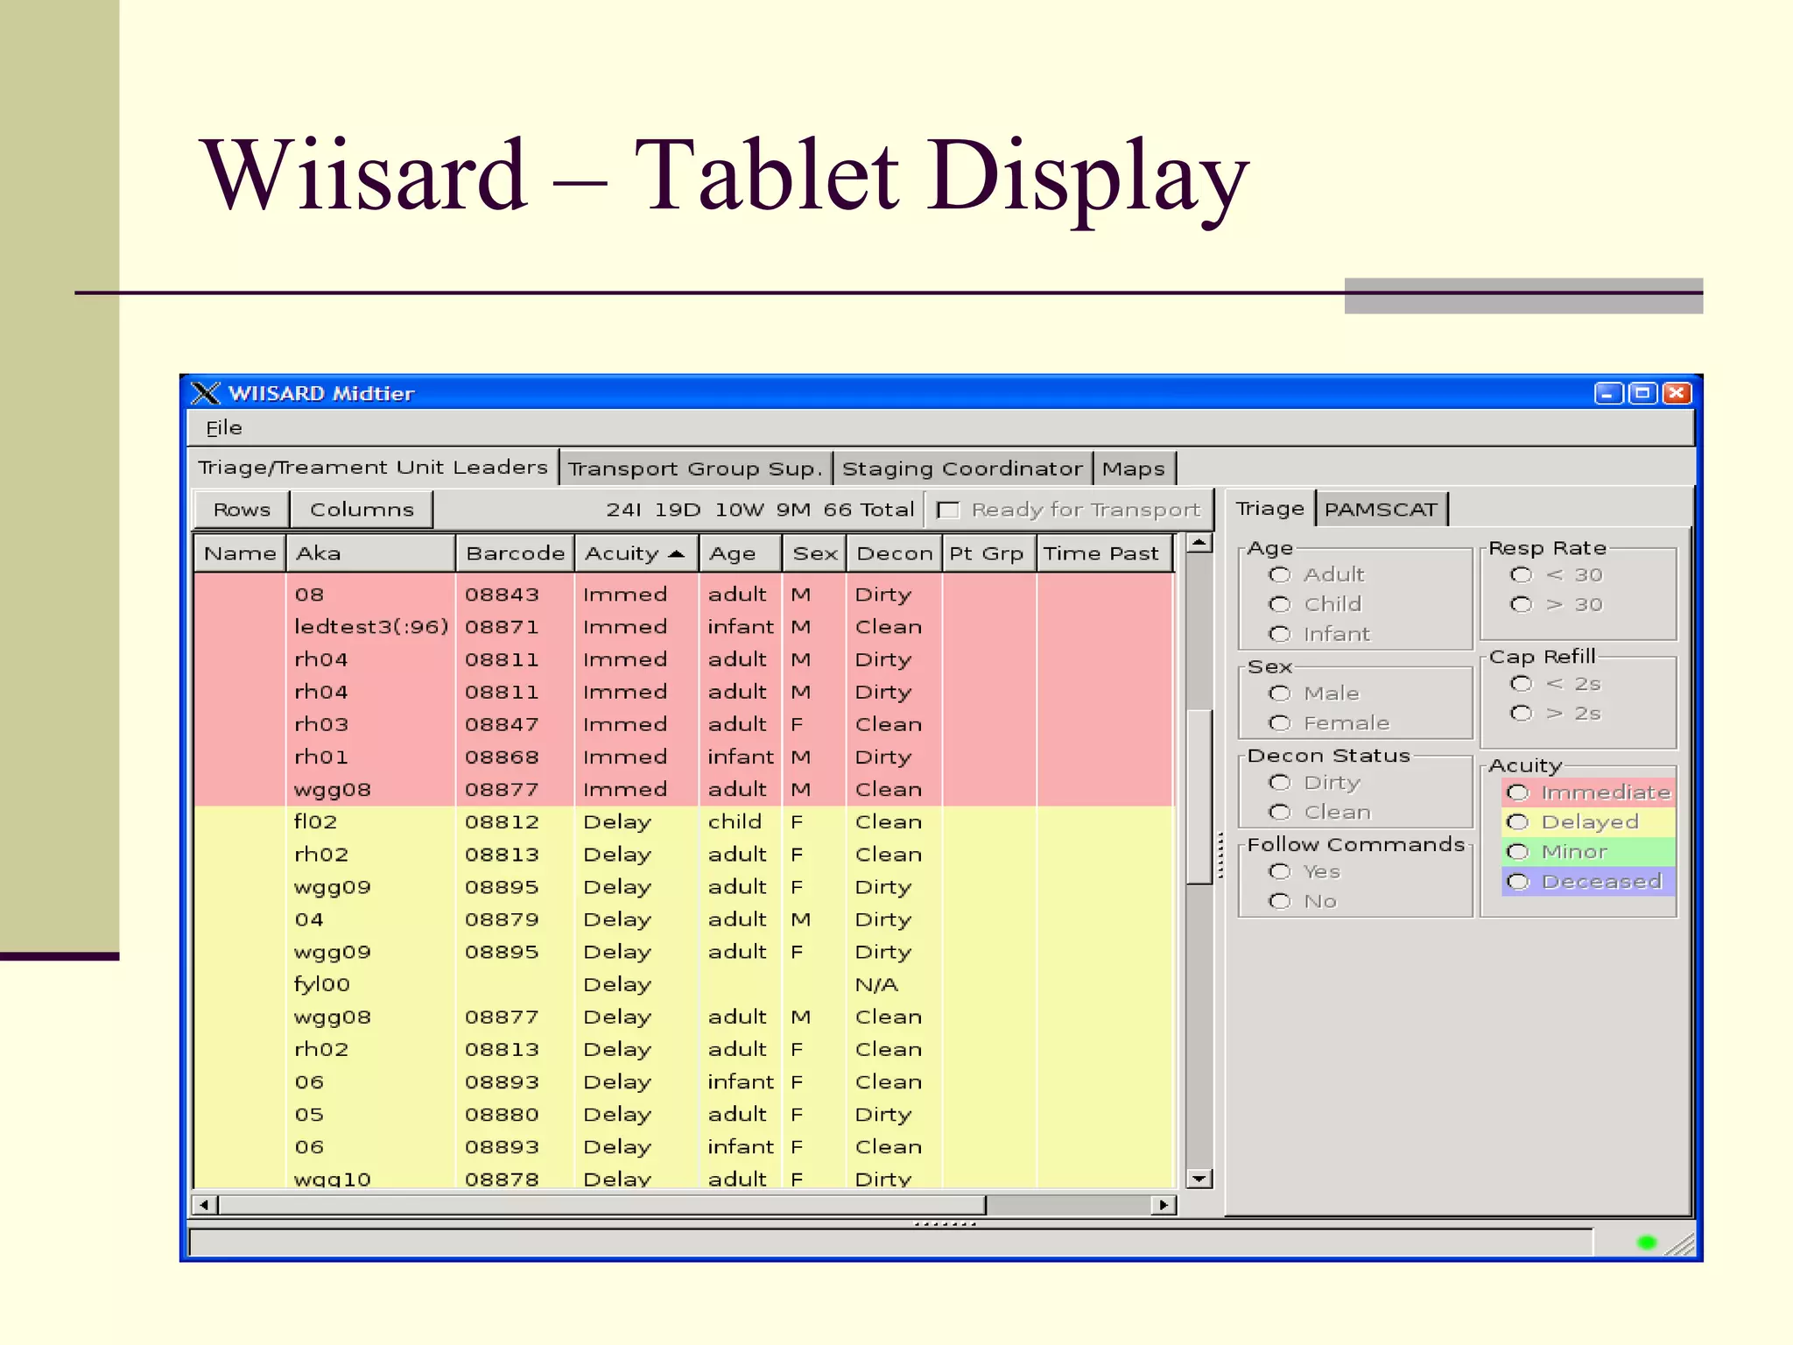Viewport: 1793px width, 1345px height.
Task: Click the horizontal scrollbar right arrow
Action: [1163, 1205]
